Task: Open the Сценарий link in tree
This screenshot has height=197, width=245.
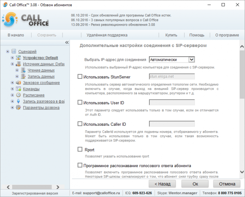Action: tap(27, 52)
